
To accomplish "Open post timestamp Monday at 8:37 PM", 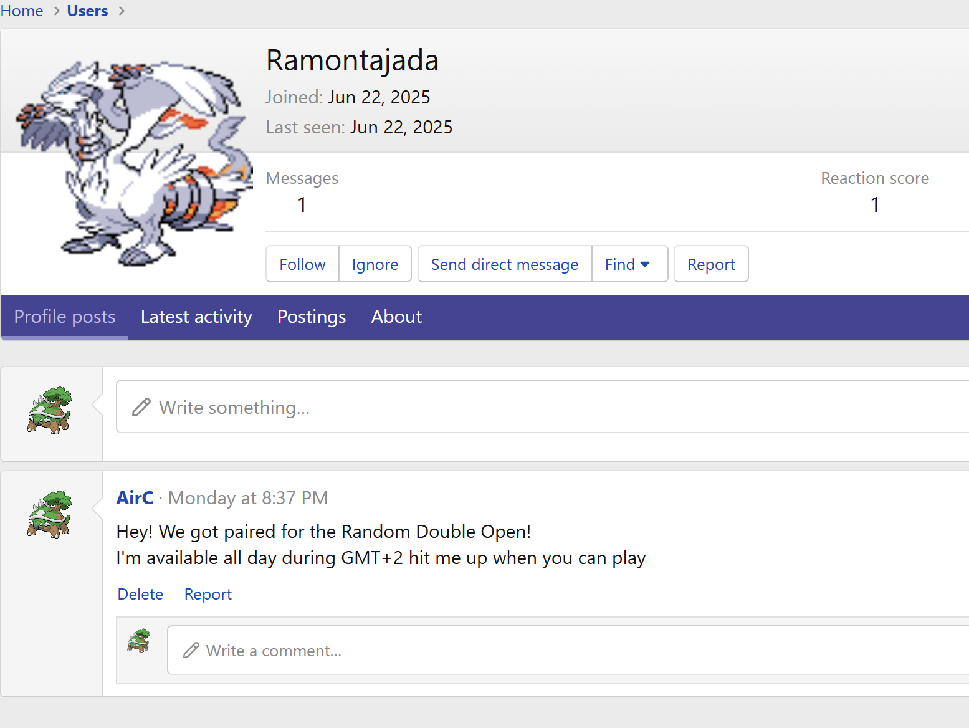I will [248, 498].
